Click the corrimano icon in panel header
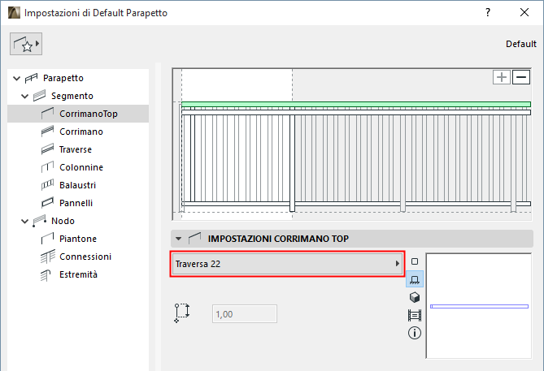544x371 pixels. pyautogui.click(x=194, y=239)
